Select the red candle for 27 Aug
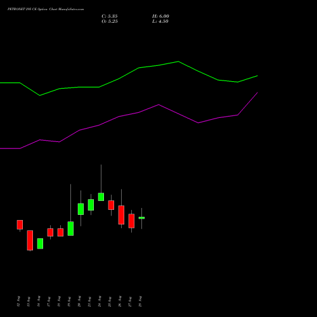This screenshot has height=317, width=317. click(x=131, y=221)
